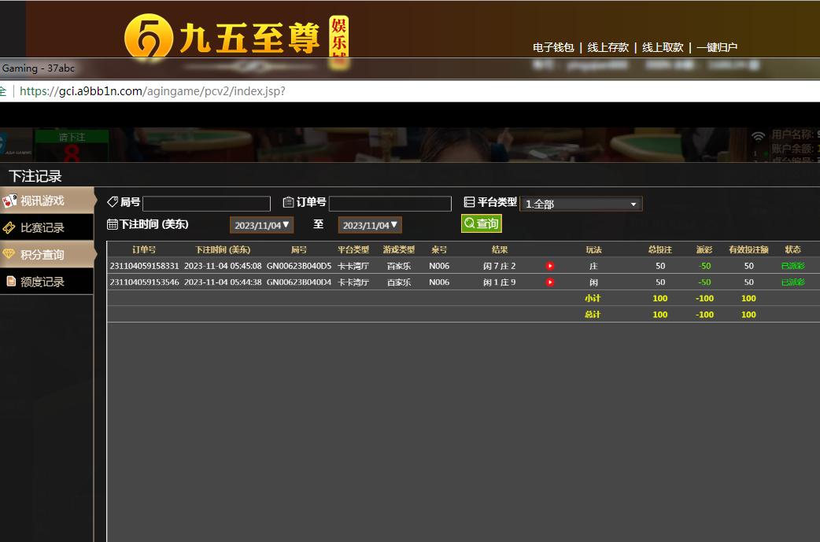Image resolution: width=820 pixels, height=542 pixels.
Task: Click the browser address bar URL
Action: point(152,91)
